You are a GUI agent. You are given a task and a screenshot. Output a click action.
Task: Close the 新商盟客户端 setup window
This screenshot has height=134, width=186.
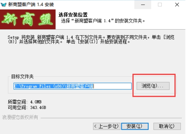click(x=177, y=5)
